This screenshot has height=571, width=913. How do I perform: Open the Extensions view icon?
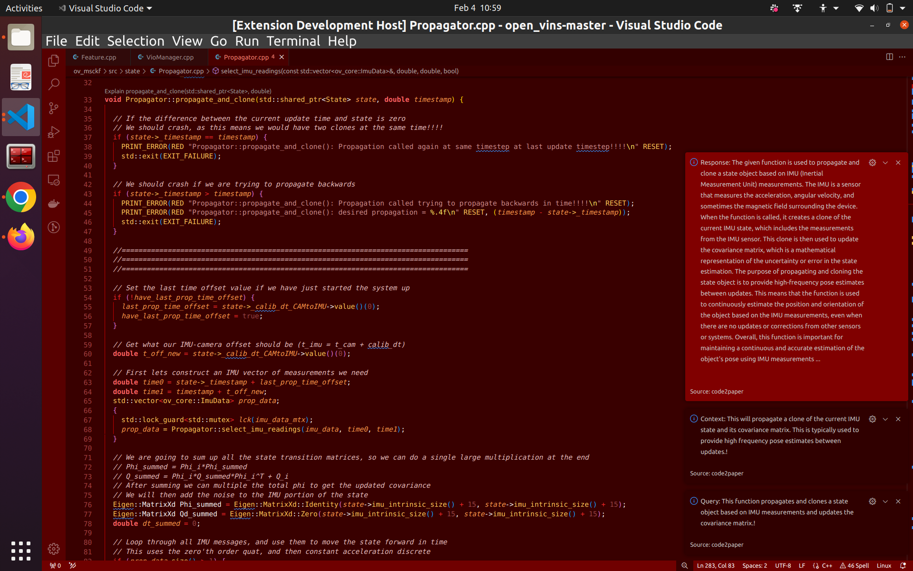(54, 156)
